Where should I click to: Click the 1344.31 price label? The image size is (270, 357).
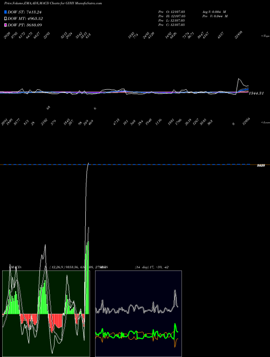[x=256, y=93]
